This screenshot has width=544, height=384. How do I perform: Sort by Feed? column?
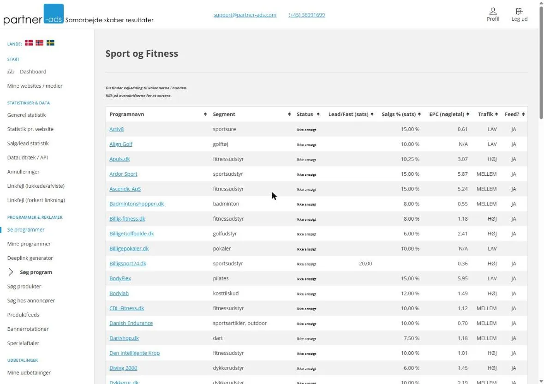pos(514,114)
